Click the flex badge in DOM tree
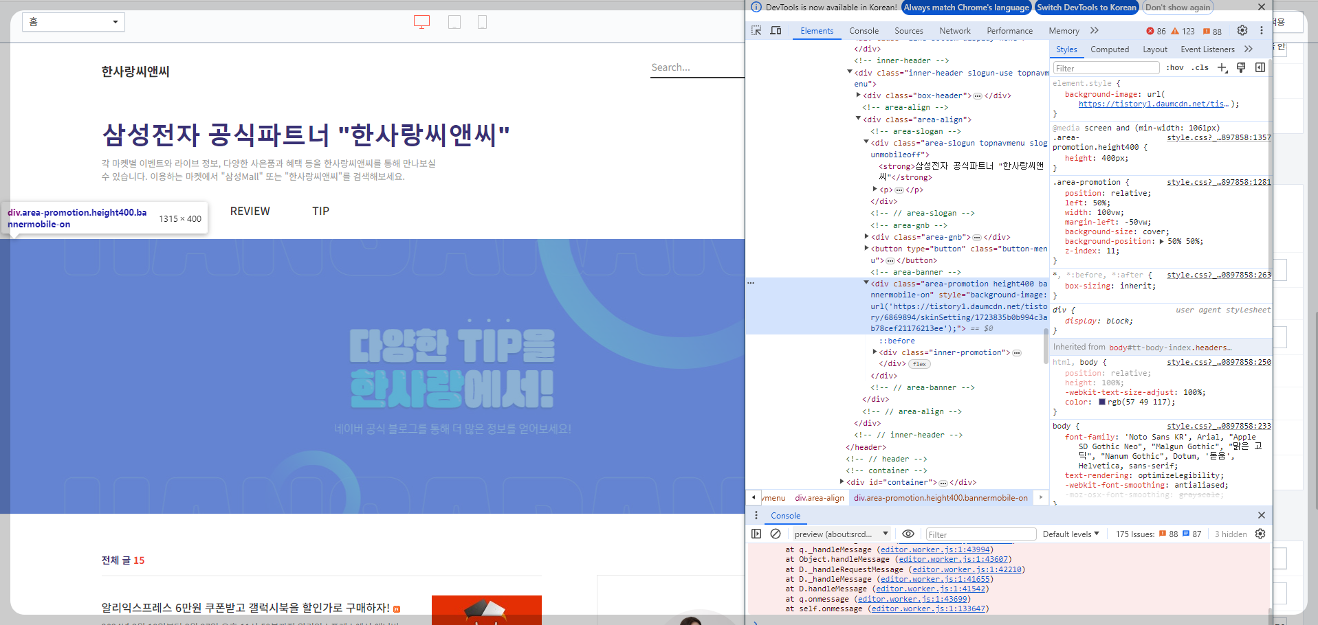 pos(920,364)
